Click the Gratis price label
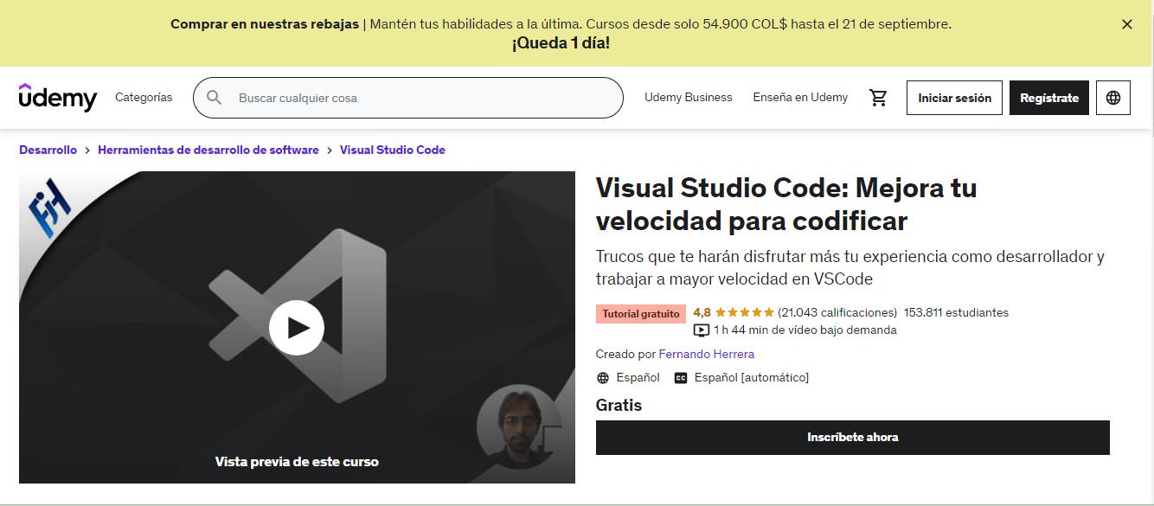The width and height of the screenshot is (1154, 506). tap(619, 405)
